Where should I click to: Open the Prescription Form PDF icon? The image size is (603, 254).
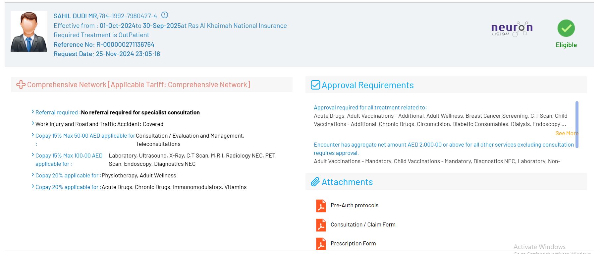321,244
